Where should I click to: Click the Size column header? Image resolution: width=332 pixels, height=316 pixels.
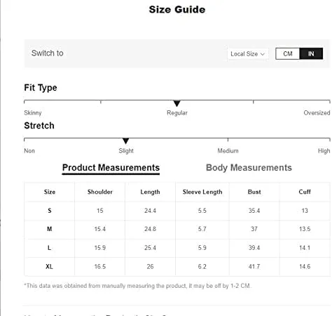(50, 192)
